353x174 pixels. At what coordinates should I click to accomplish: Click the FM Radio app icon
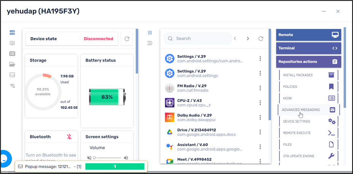pyautogui.click(x=169, y=88)
